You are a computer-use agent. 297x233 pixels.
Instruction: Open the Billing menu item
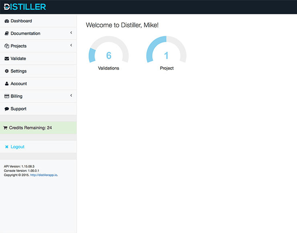point(38,96)
